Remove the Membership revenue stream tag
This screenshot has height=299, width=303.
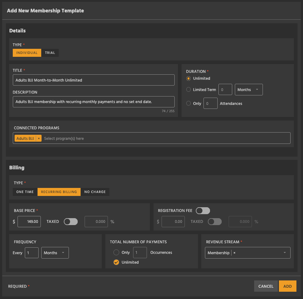(x=234, y=253)
